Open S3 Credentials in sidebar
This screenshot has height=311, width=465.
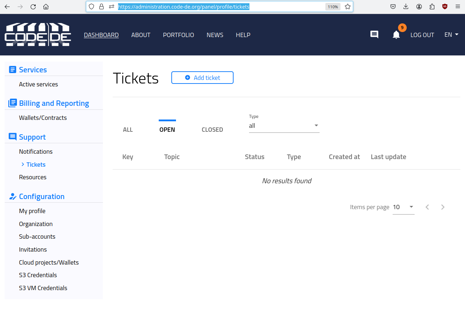[x=38, y=275]
